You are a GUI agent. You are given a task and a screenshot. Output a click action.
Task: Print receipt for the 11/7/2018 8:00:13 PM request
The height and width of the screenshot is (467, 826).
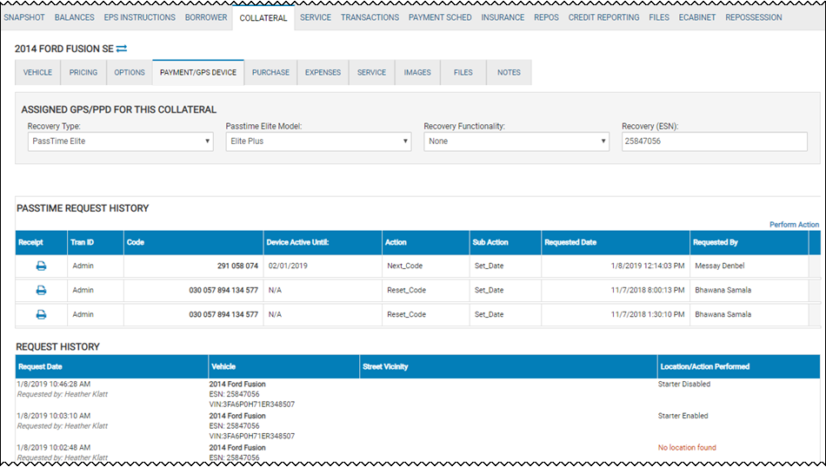(41, 290)
